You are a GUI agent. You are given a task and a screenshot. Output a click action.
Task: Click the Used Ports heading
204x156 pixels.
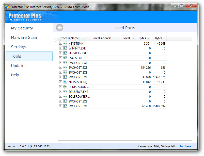coord(125,28)
